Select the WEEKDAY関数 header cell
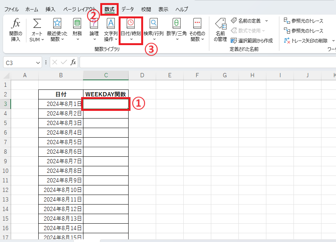This screenshot has width=336, height=242. pyautogui.click(x=106, y=94)
